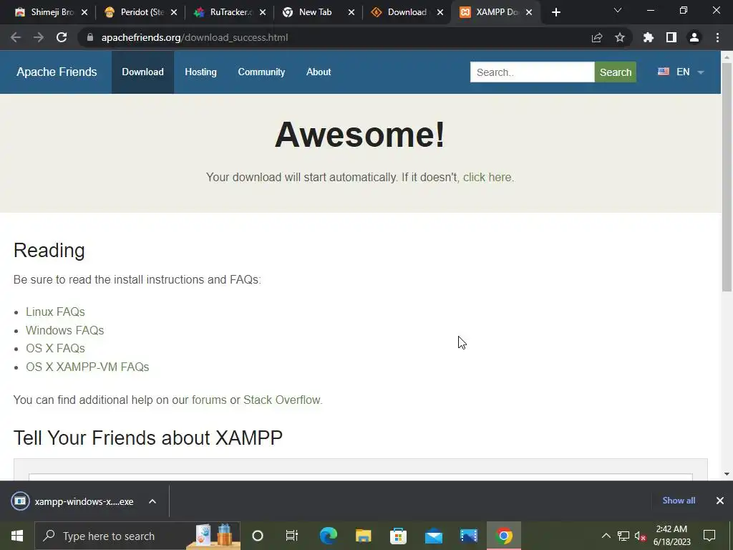Screen dimensions: 733x550
Task: Open the Hosting menu item
Action: point(200,72)
